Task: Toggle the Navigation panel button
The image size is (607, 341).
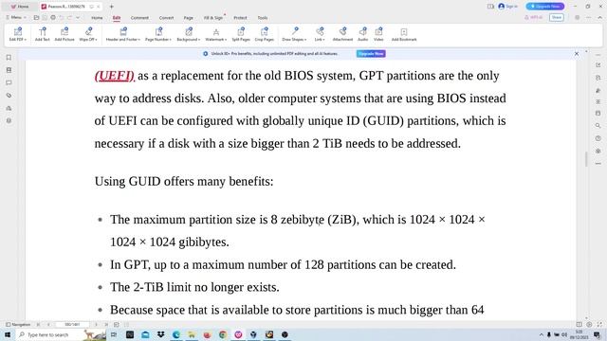Action: (x=18, y=324)
